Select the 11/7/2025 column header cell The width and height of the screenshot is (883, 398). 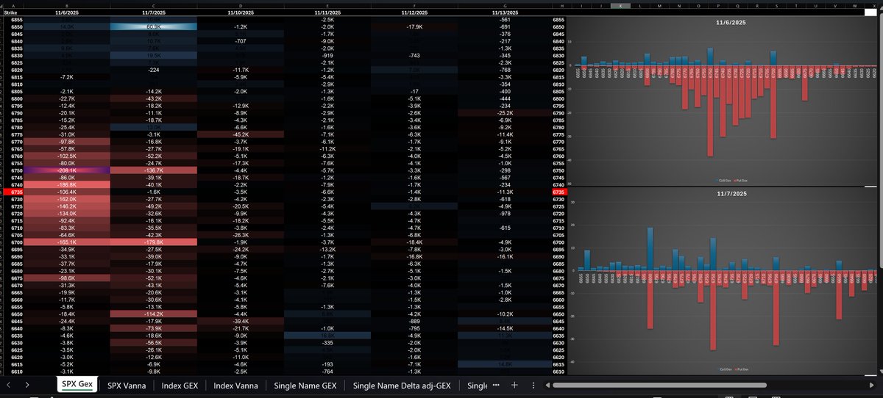pyautogui.click(x=154, y=12)
